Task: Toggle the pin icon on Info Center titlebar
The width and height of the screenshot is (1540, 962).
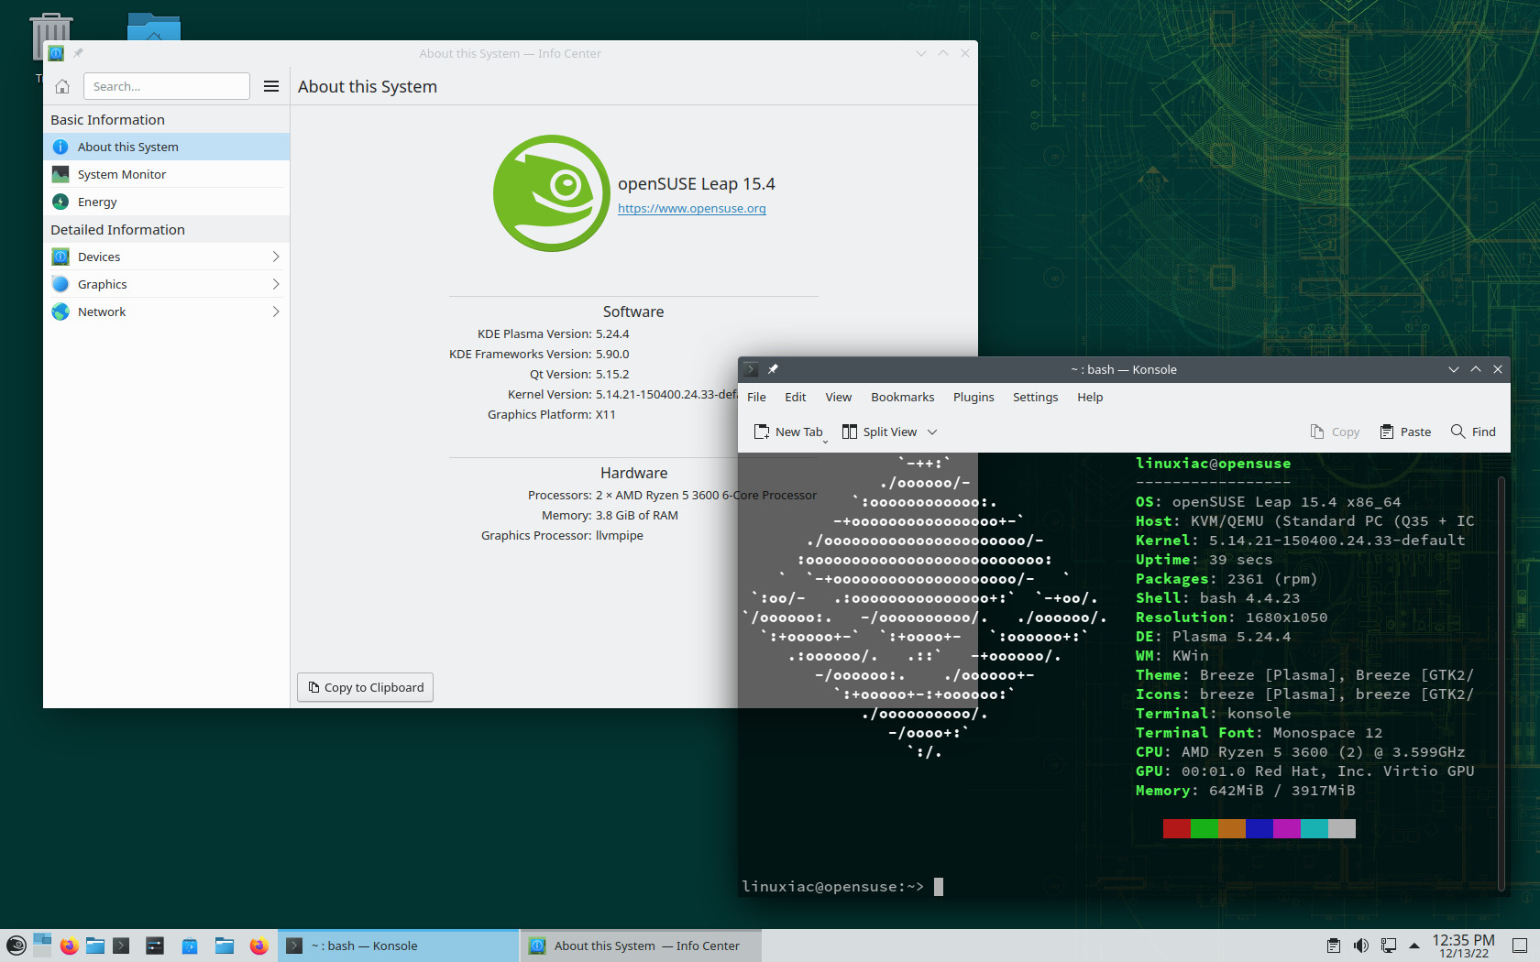Action: pyautogui.click(x=79, y=53)
